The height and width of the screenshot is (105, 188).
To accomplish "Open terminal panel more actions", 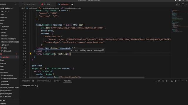I will point(179,81).
